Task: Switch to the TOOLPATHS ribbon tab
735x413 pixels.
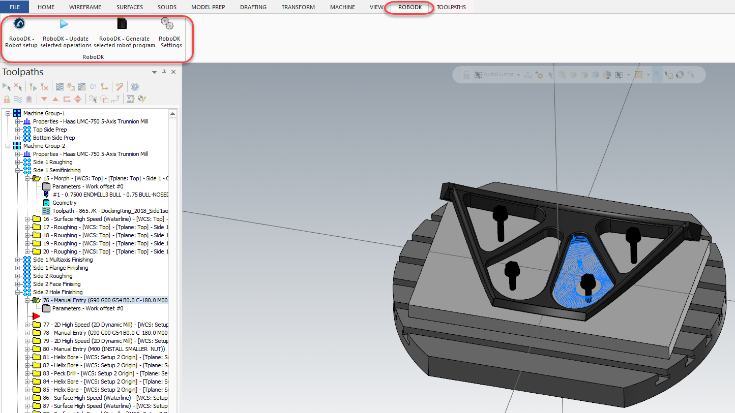Action: (x=451, y=7)
